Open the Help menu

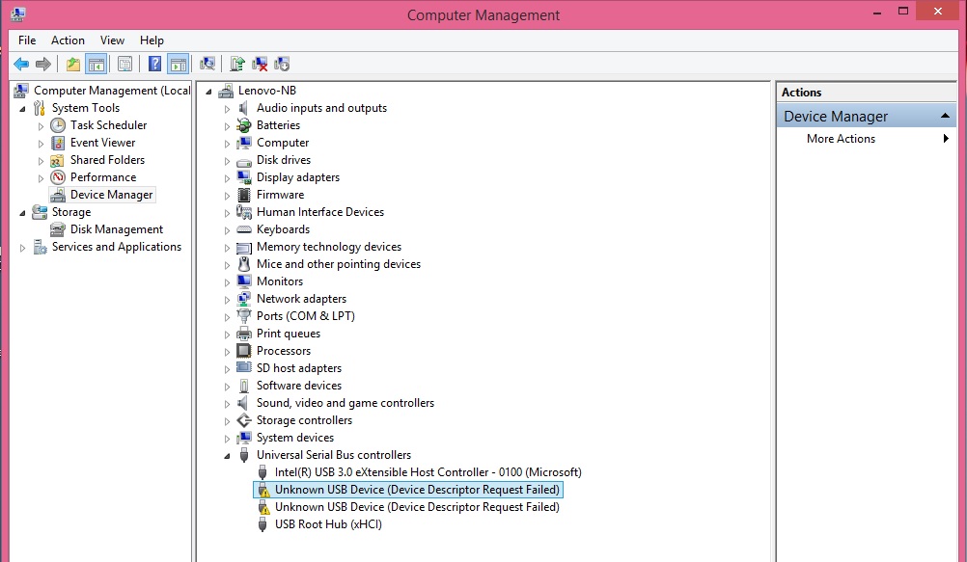[x=152, y=40]
